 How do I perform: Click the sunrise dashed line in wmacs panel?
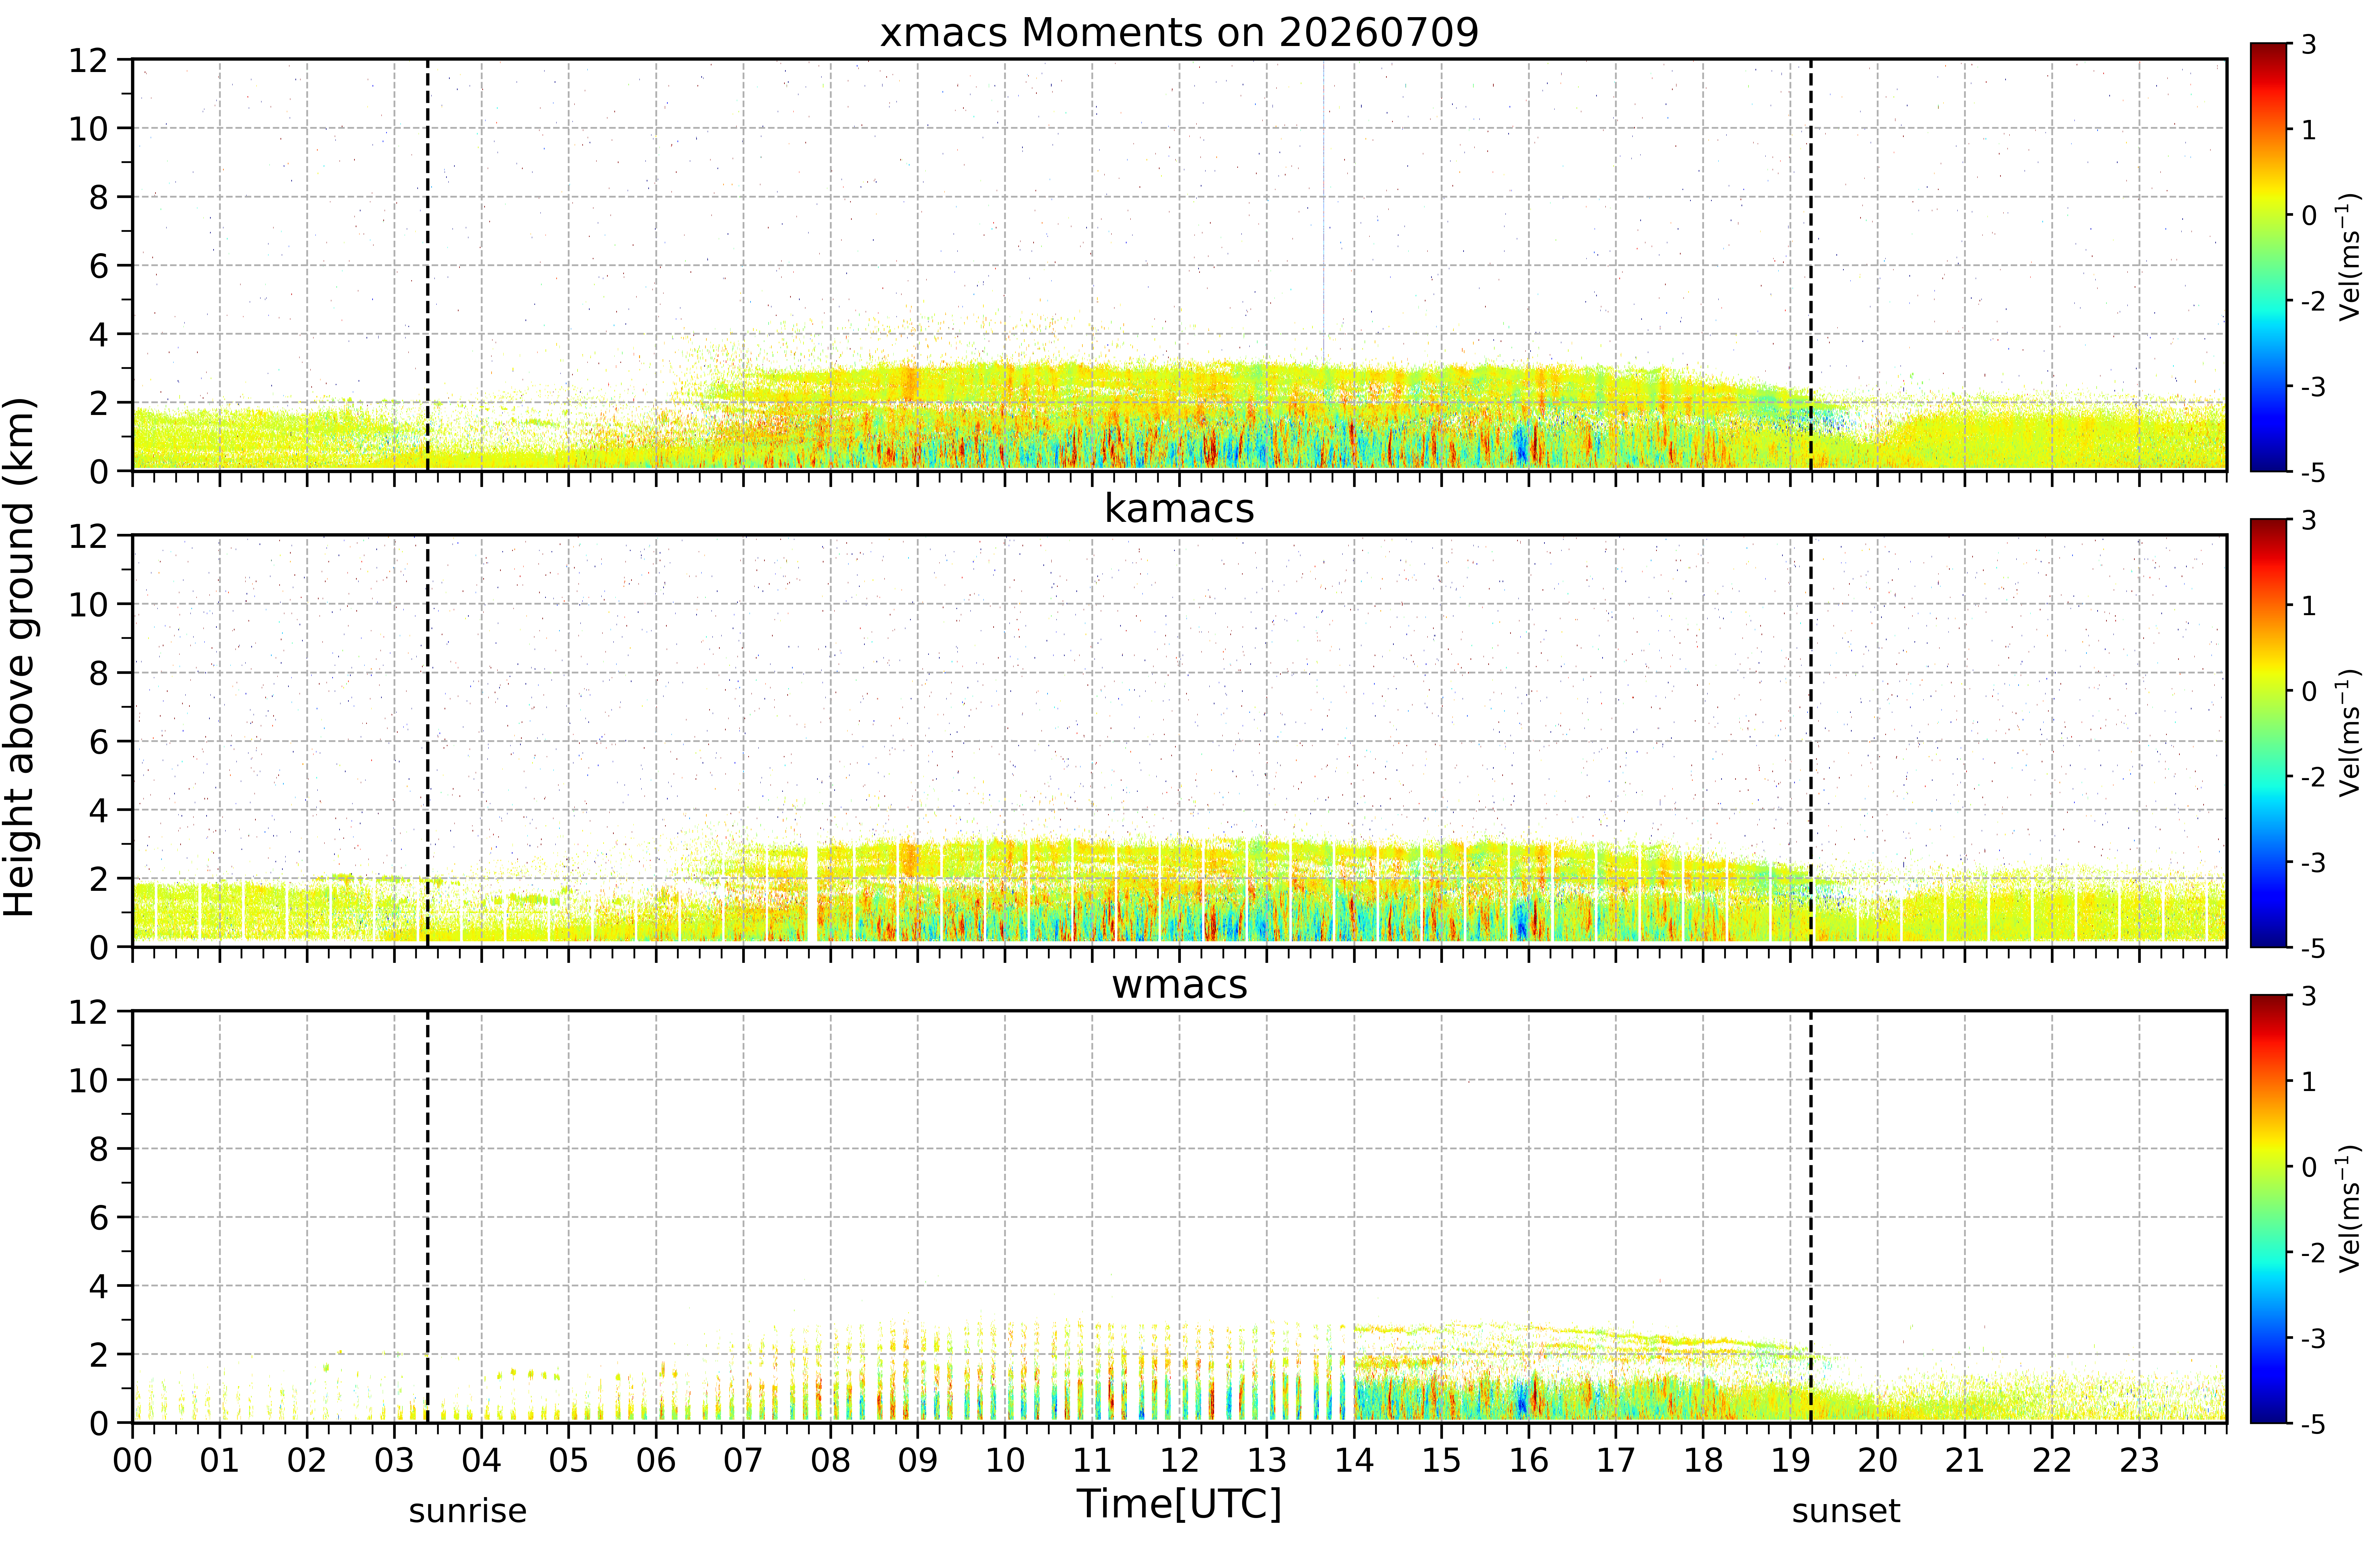pyautogui.click(x=428, y=1217)
